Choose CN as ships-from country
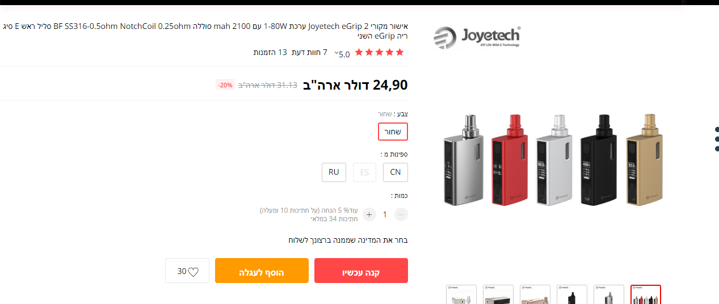Screen dimensions: 719x304 (x=396, y=172)
